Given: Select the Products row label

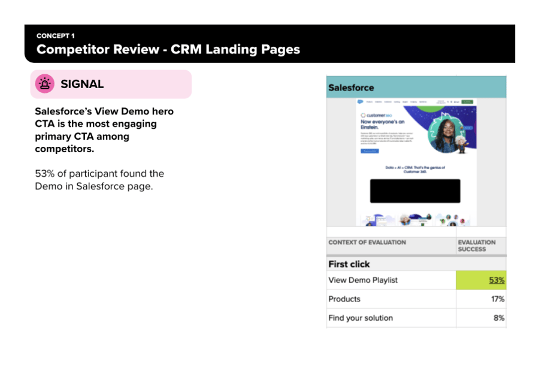Looking at the screenshot, I should 344,299.
